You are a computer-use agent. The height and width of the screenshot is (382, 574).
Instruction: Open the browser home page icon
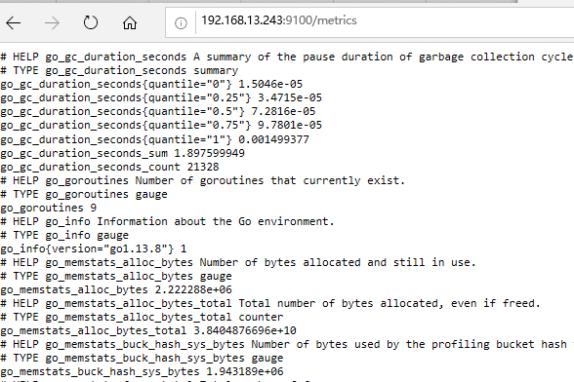(x=130, y=22)
